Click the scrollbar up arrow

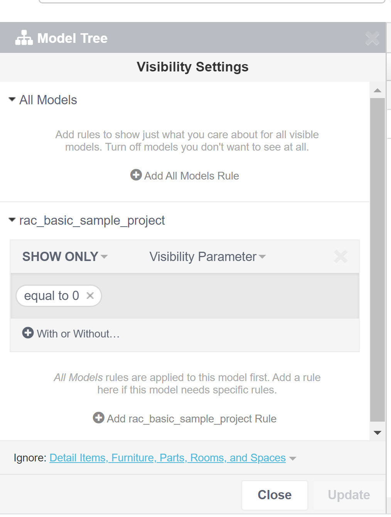[378, 91]
